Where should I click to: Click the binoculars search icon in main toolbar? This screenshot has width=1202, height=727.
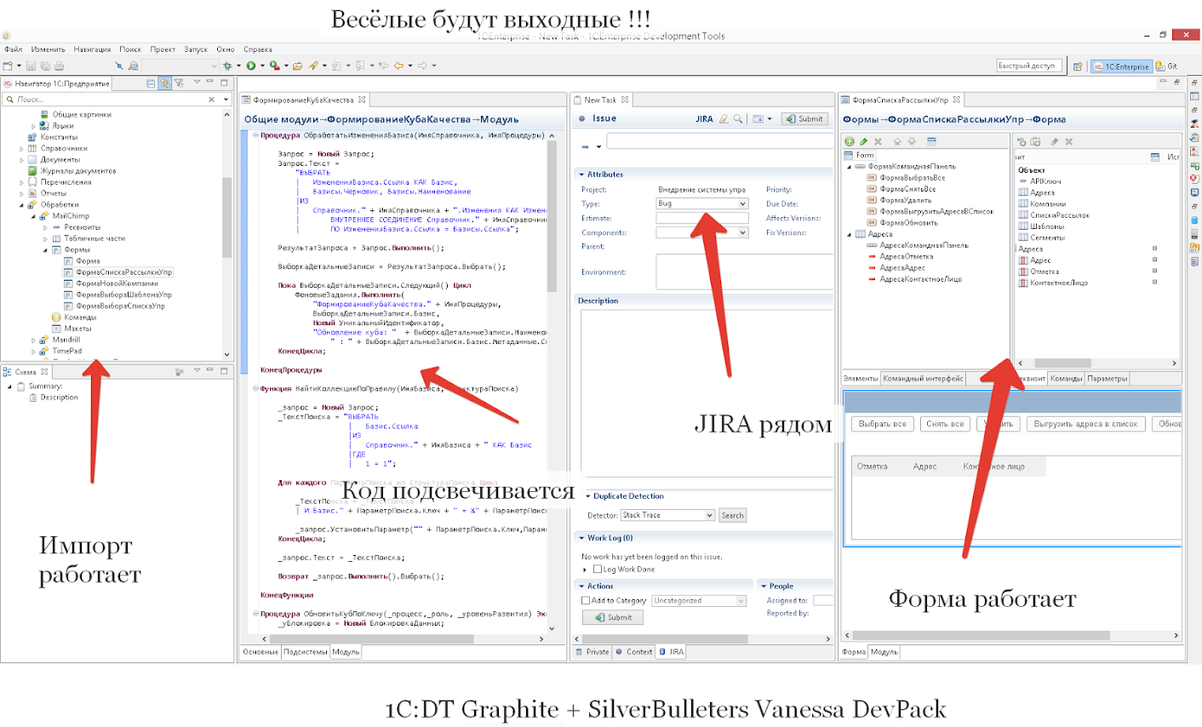[x=134, y=66]
